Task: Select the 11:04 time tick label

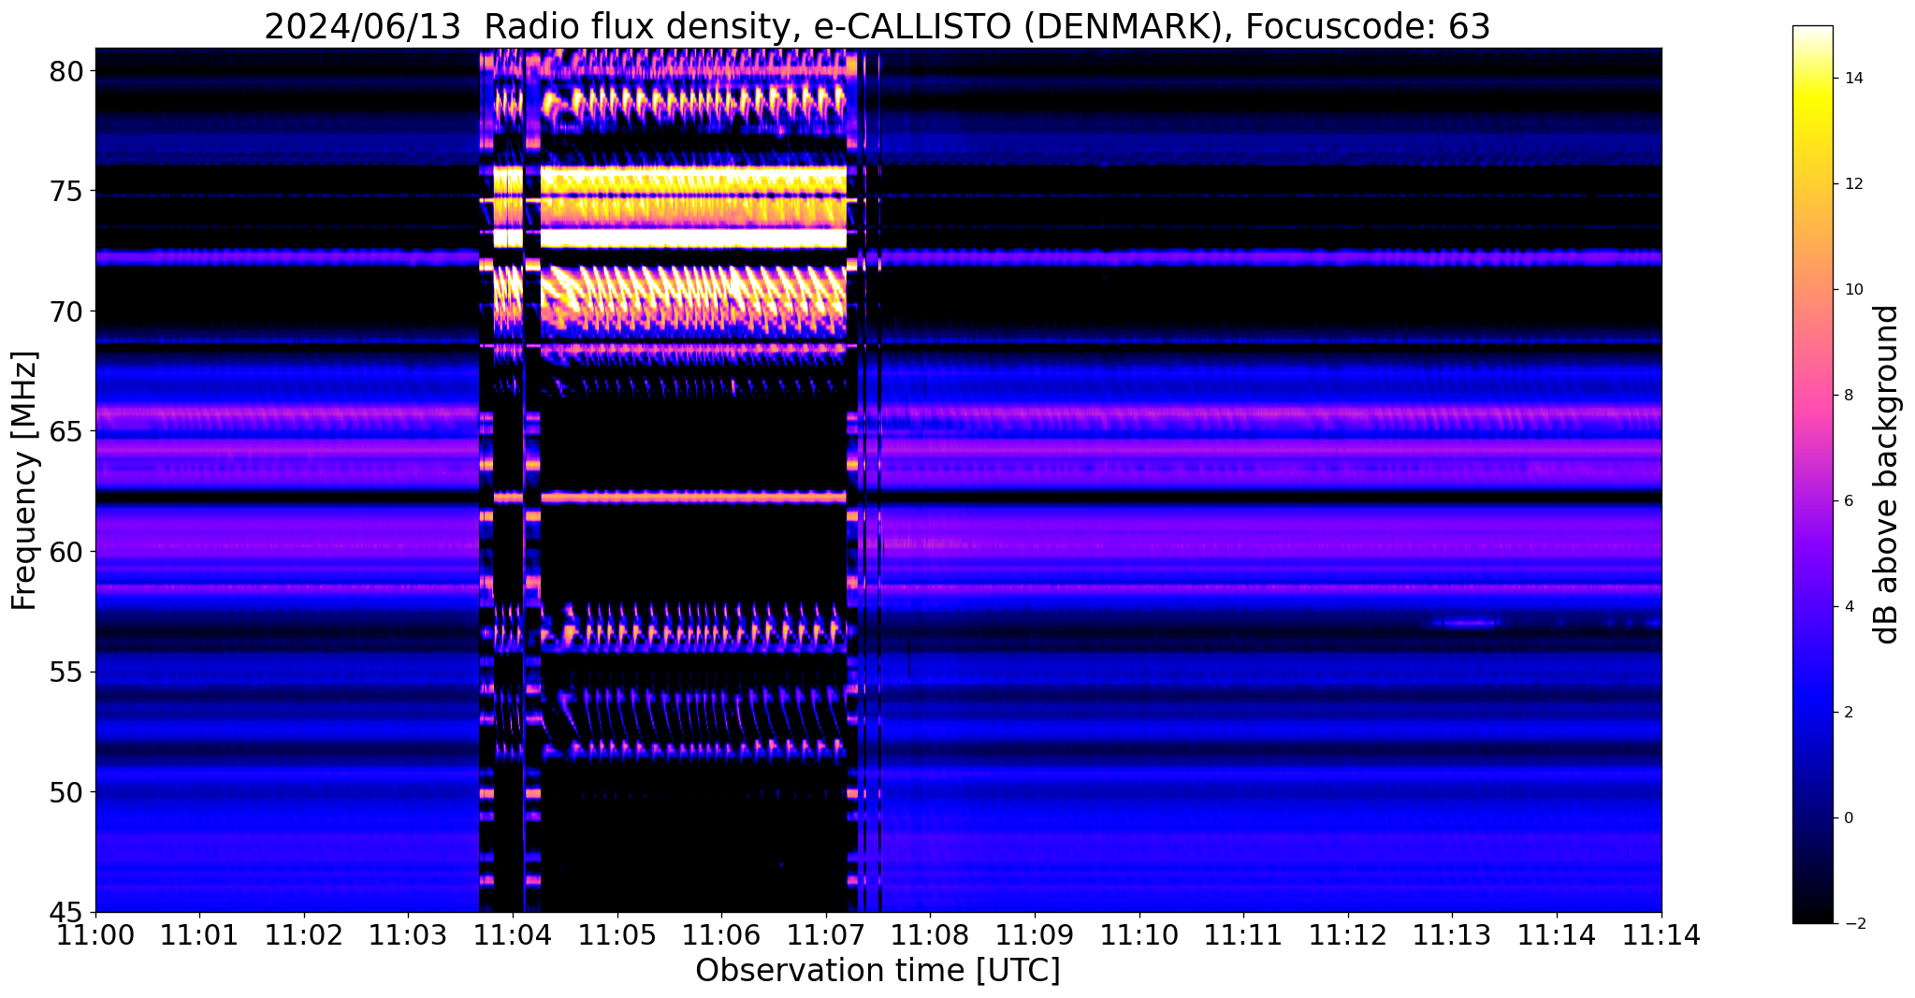Action: pos(513,934)
